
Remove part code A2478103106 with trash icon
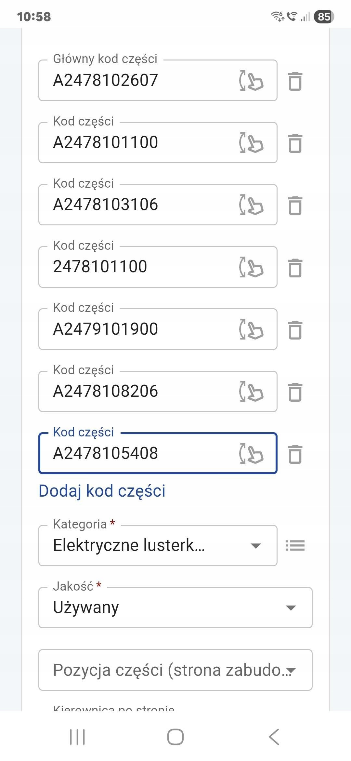(295, 205)
